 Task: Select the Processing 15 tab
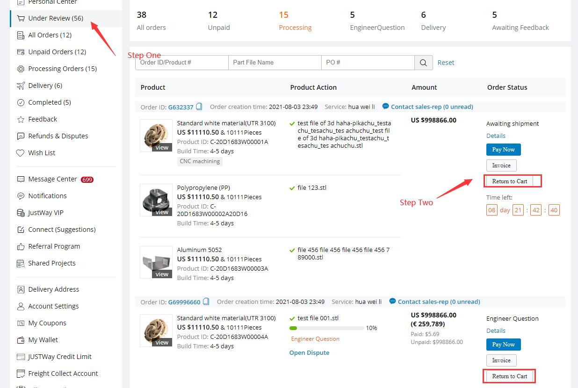(295, 21)
